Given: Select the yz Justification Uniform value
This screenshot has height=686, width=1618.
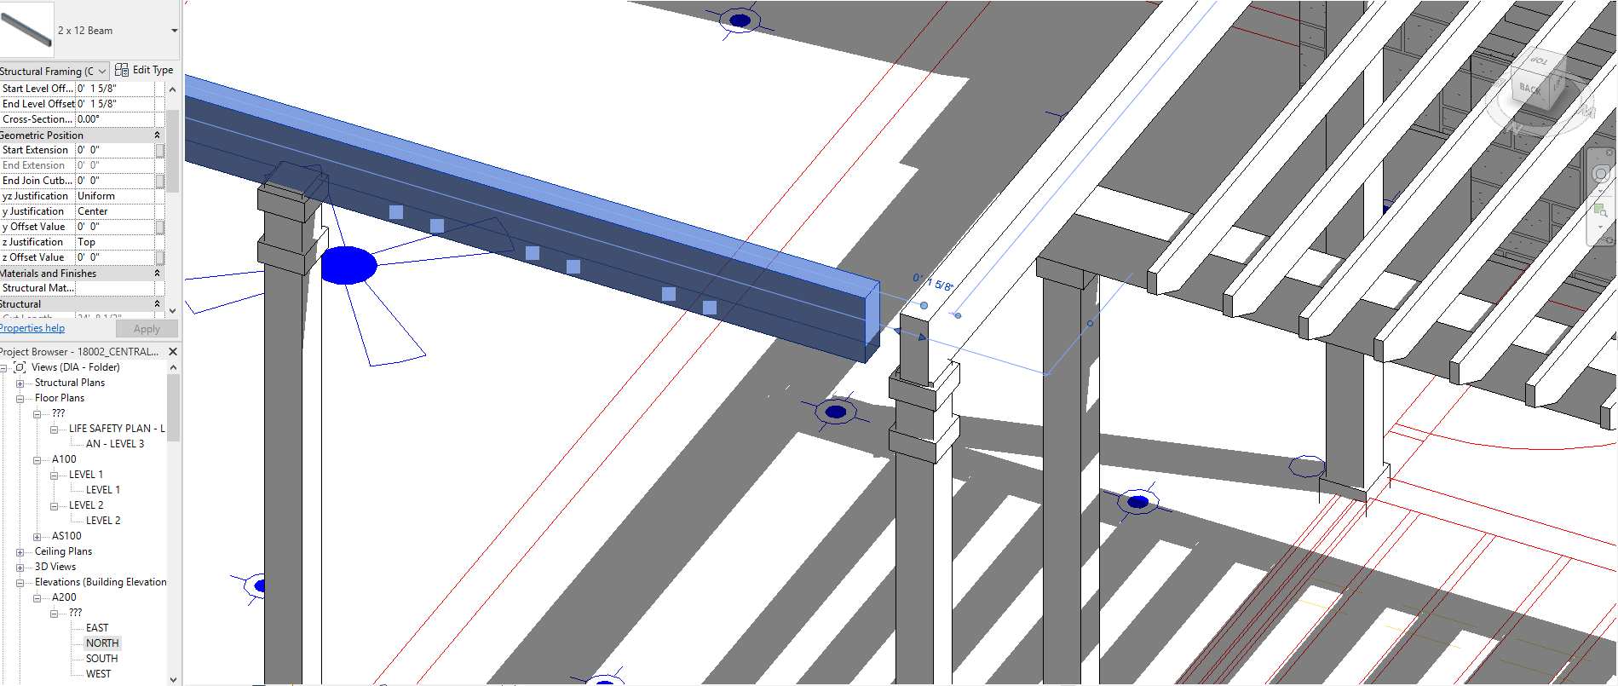Looking at the screenshot, I should click(x=115, y=196).
